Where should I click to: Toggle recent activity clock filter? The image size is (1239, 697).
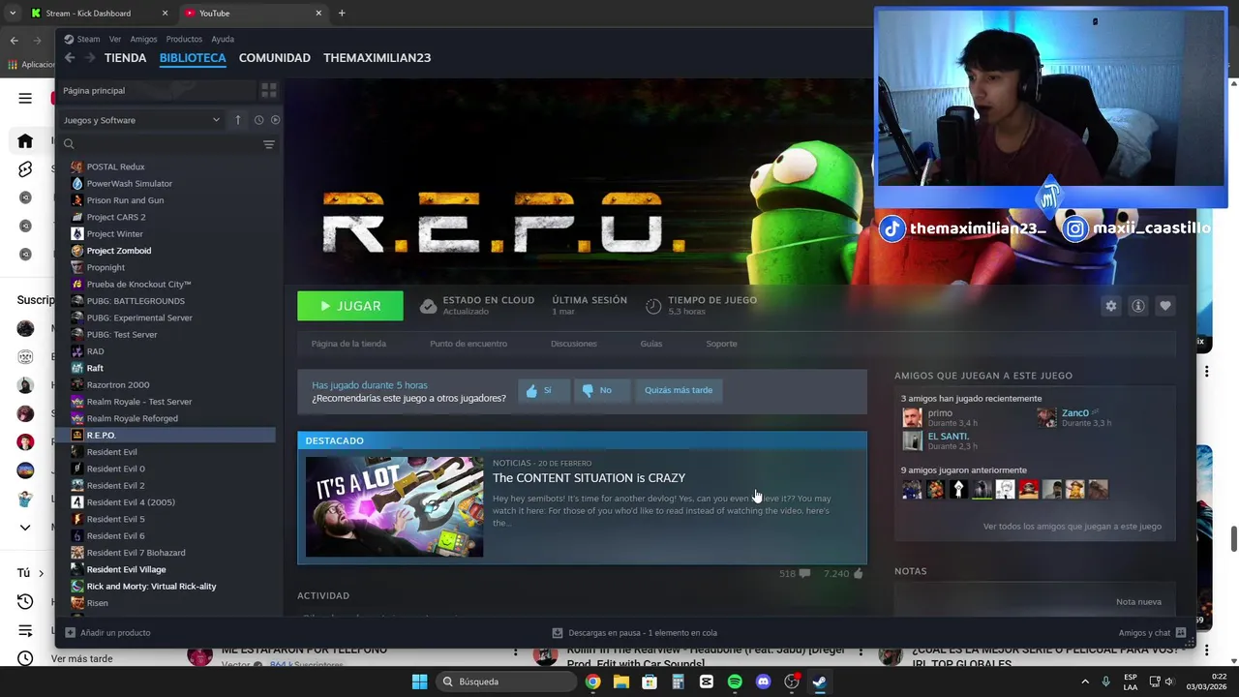pyautogui.click(x=258, y=120)
